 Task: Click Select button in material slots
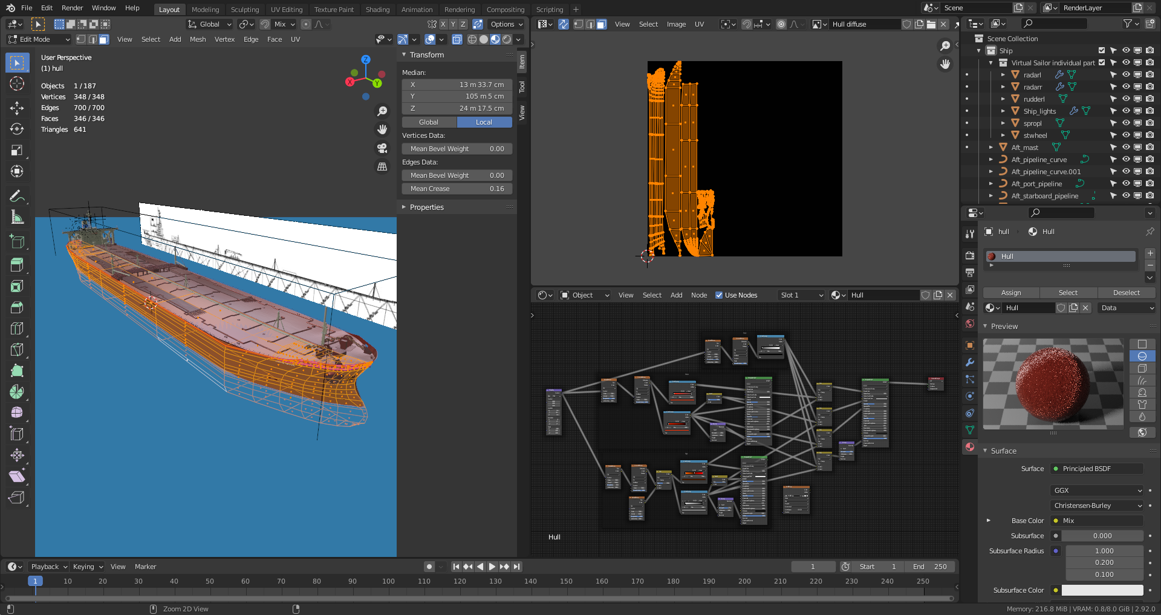[x=1068, y=293]
